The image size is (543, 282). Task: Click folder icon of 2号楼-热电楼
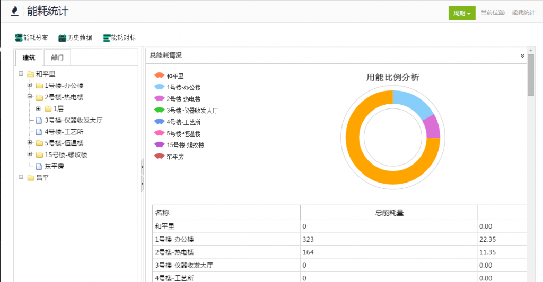[39, 97]
